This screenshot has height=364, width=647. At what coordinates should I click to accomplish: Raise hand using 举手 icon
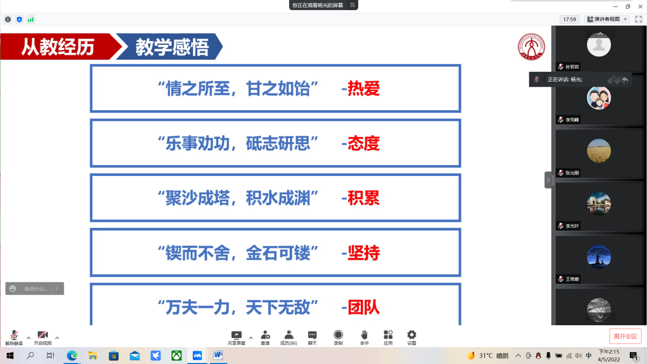tap(364, 337)
